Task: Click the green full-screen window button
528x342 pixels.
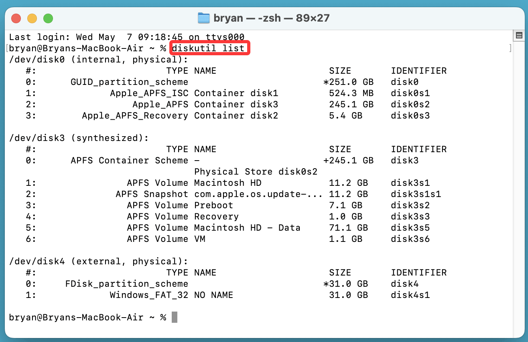Action: (x=48, y=18)
